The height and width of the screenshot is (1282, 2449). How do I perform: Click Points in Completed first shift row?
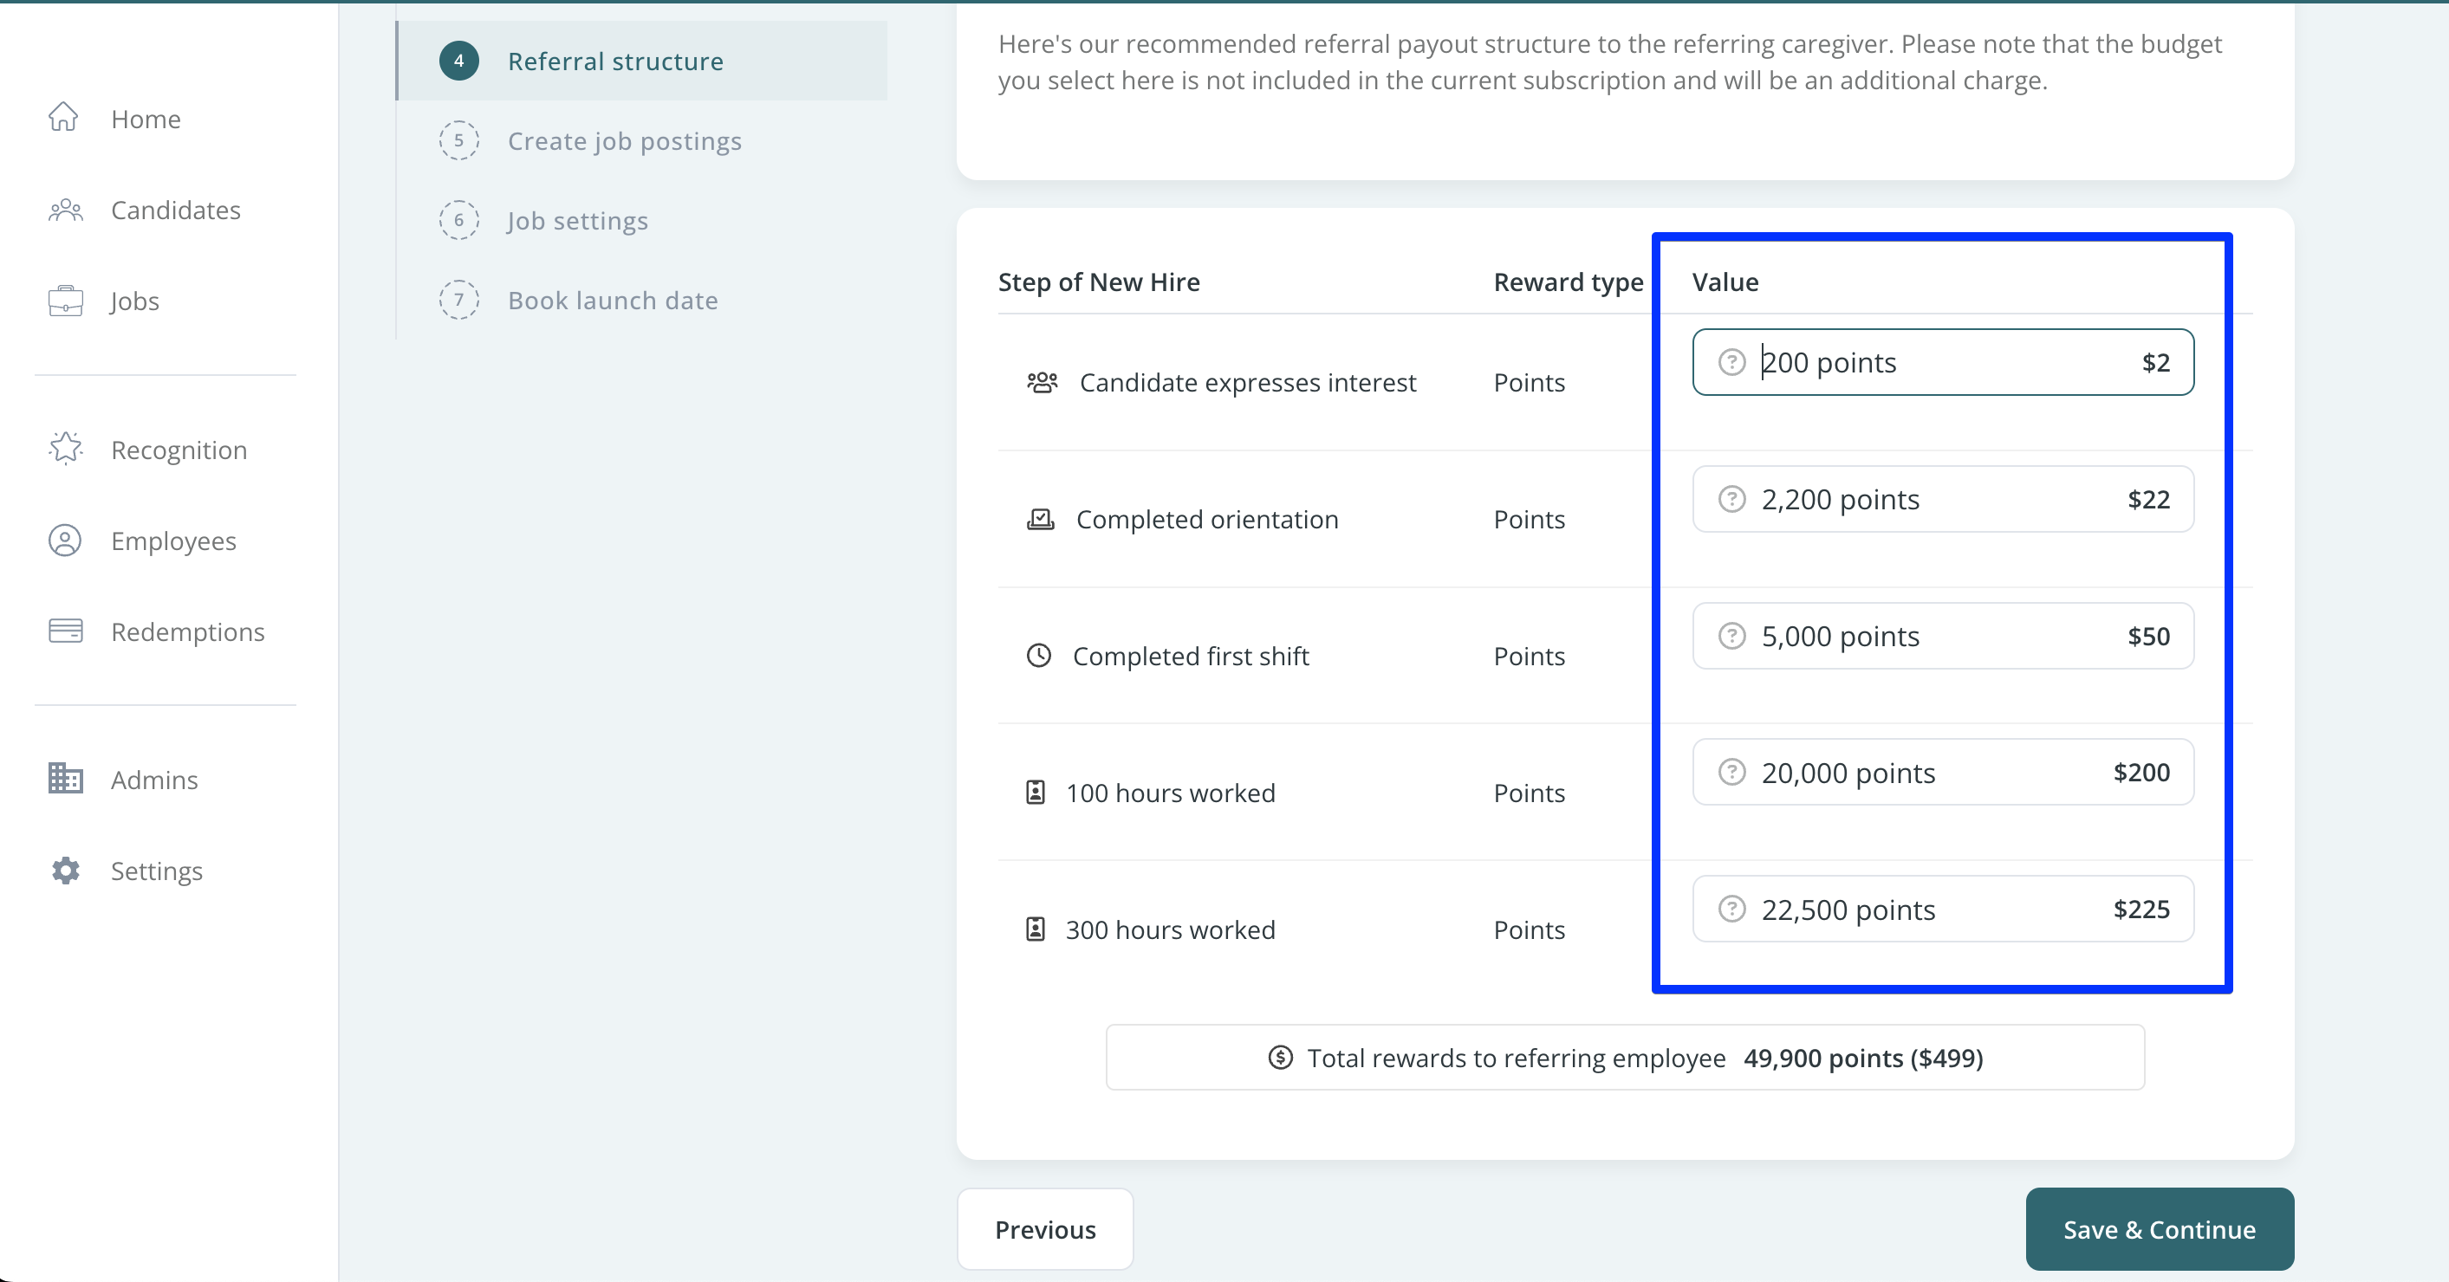(x=1529, y=656)
